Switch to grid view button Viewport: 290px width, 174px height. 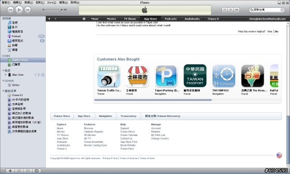pyautogui.click(x=231, y=10)
